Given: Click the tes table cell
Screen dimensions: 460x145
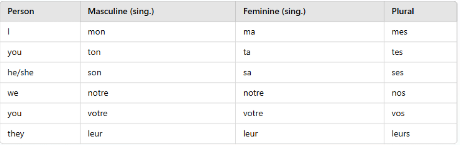Looking at the screenshot, I should pos(421,52).
